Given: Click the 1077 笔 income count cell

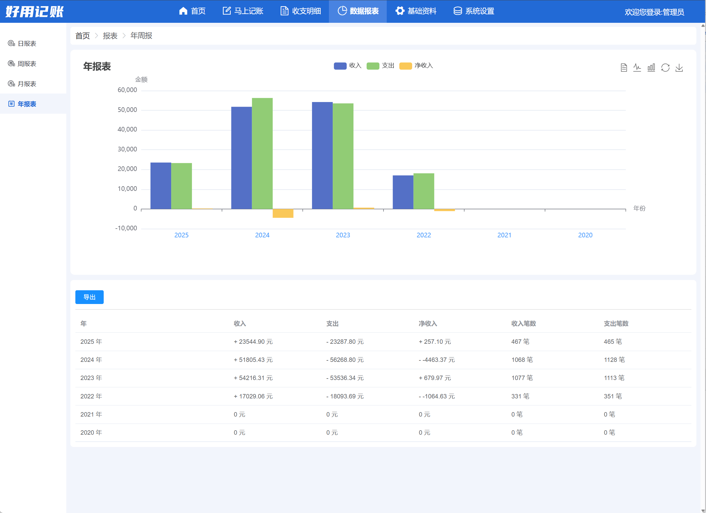Looking at the screenshot, I should click(x=522, y=378).
